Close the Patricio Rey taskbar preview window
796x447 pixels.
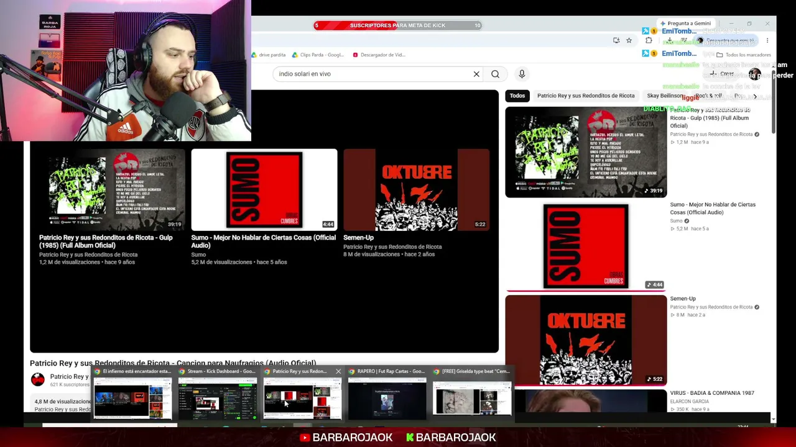pyautogui.click(x=338, y=371)
